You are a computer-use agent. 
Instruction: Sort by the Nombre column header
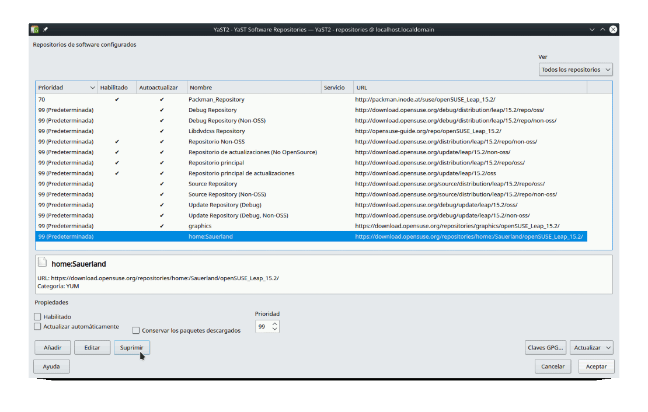[x=253, y=88]
